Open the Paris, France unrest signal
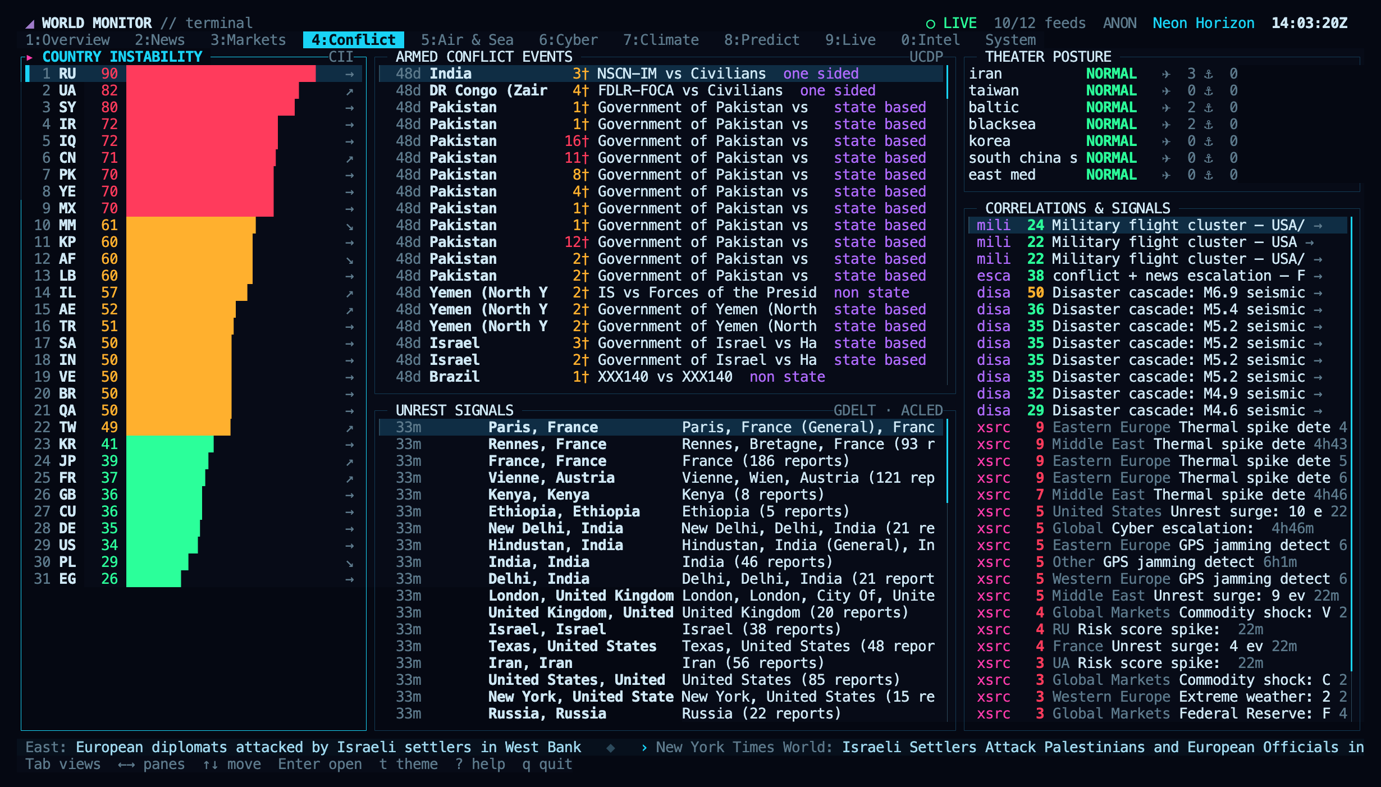This screenshot has height=787, width=1381. pos(661,427)
